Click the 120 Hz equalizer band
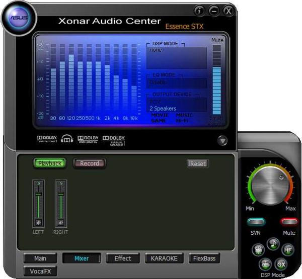This screenshot has width=302, height=279. pyautogui.click(x=71, y=79)
